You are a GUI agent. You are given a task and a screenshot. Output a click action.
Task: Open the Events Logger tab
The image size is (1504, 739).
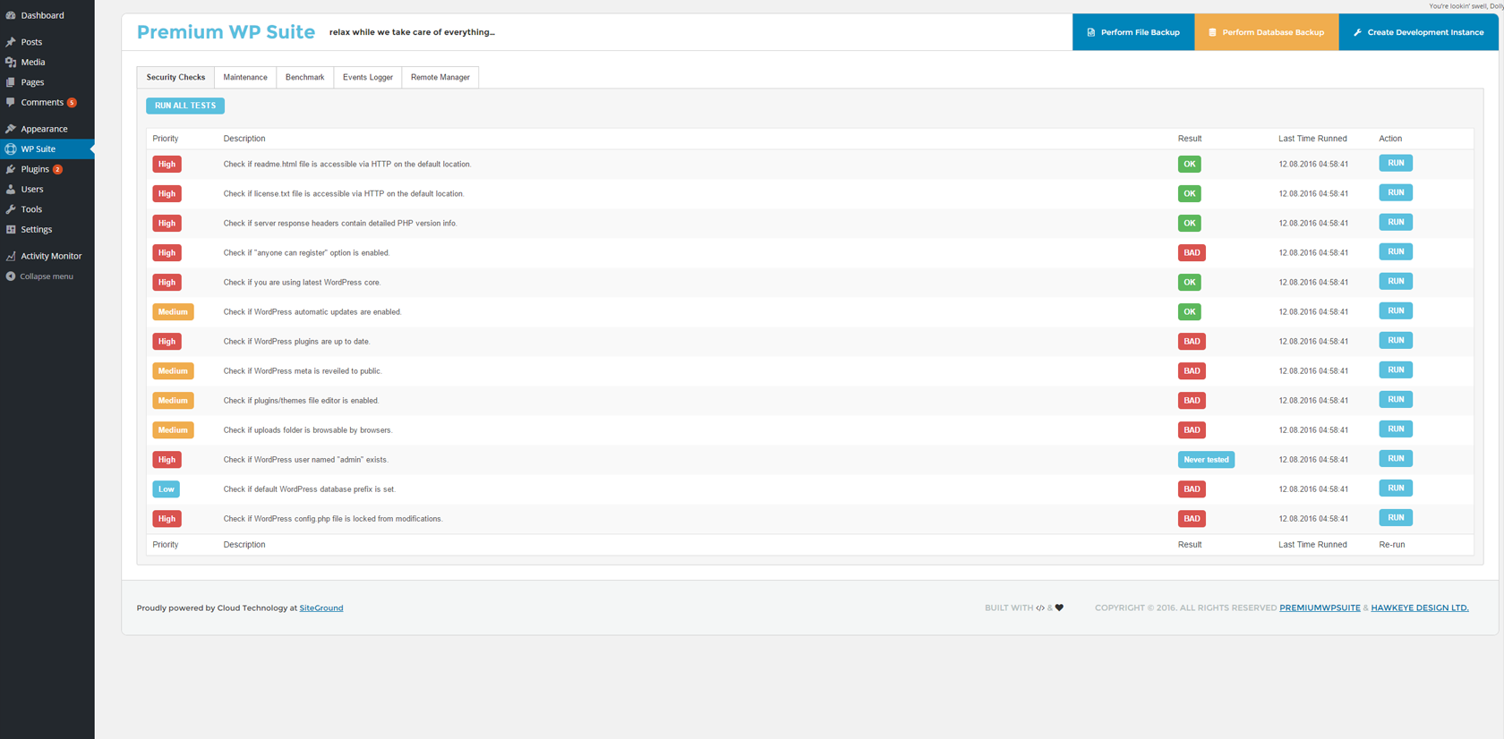[x=368, y=78]
